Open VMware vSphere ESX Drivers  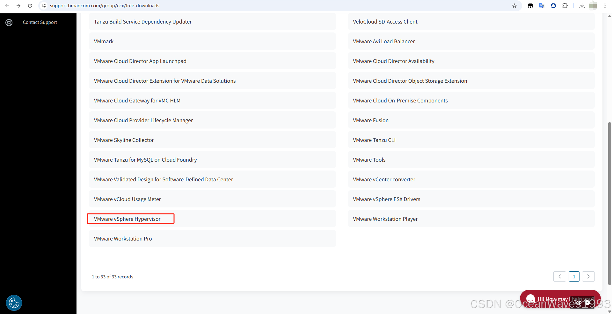click(471, 199)
